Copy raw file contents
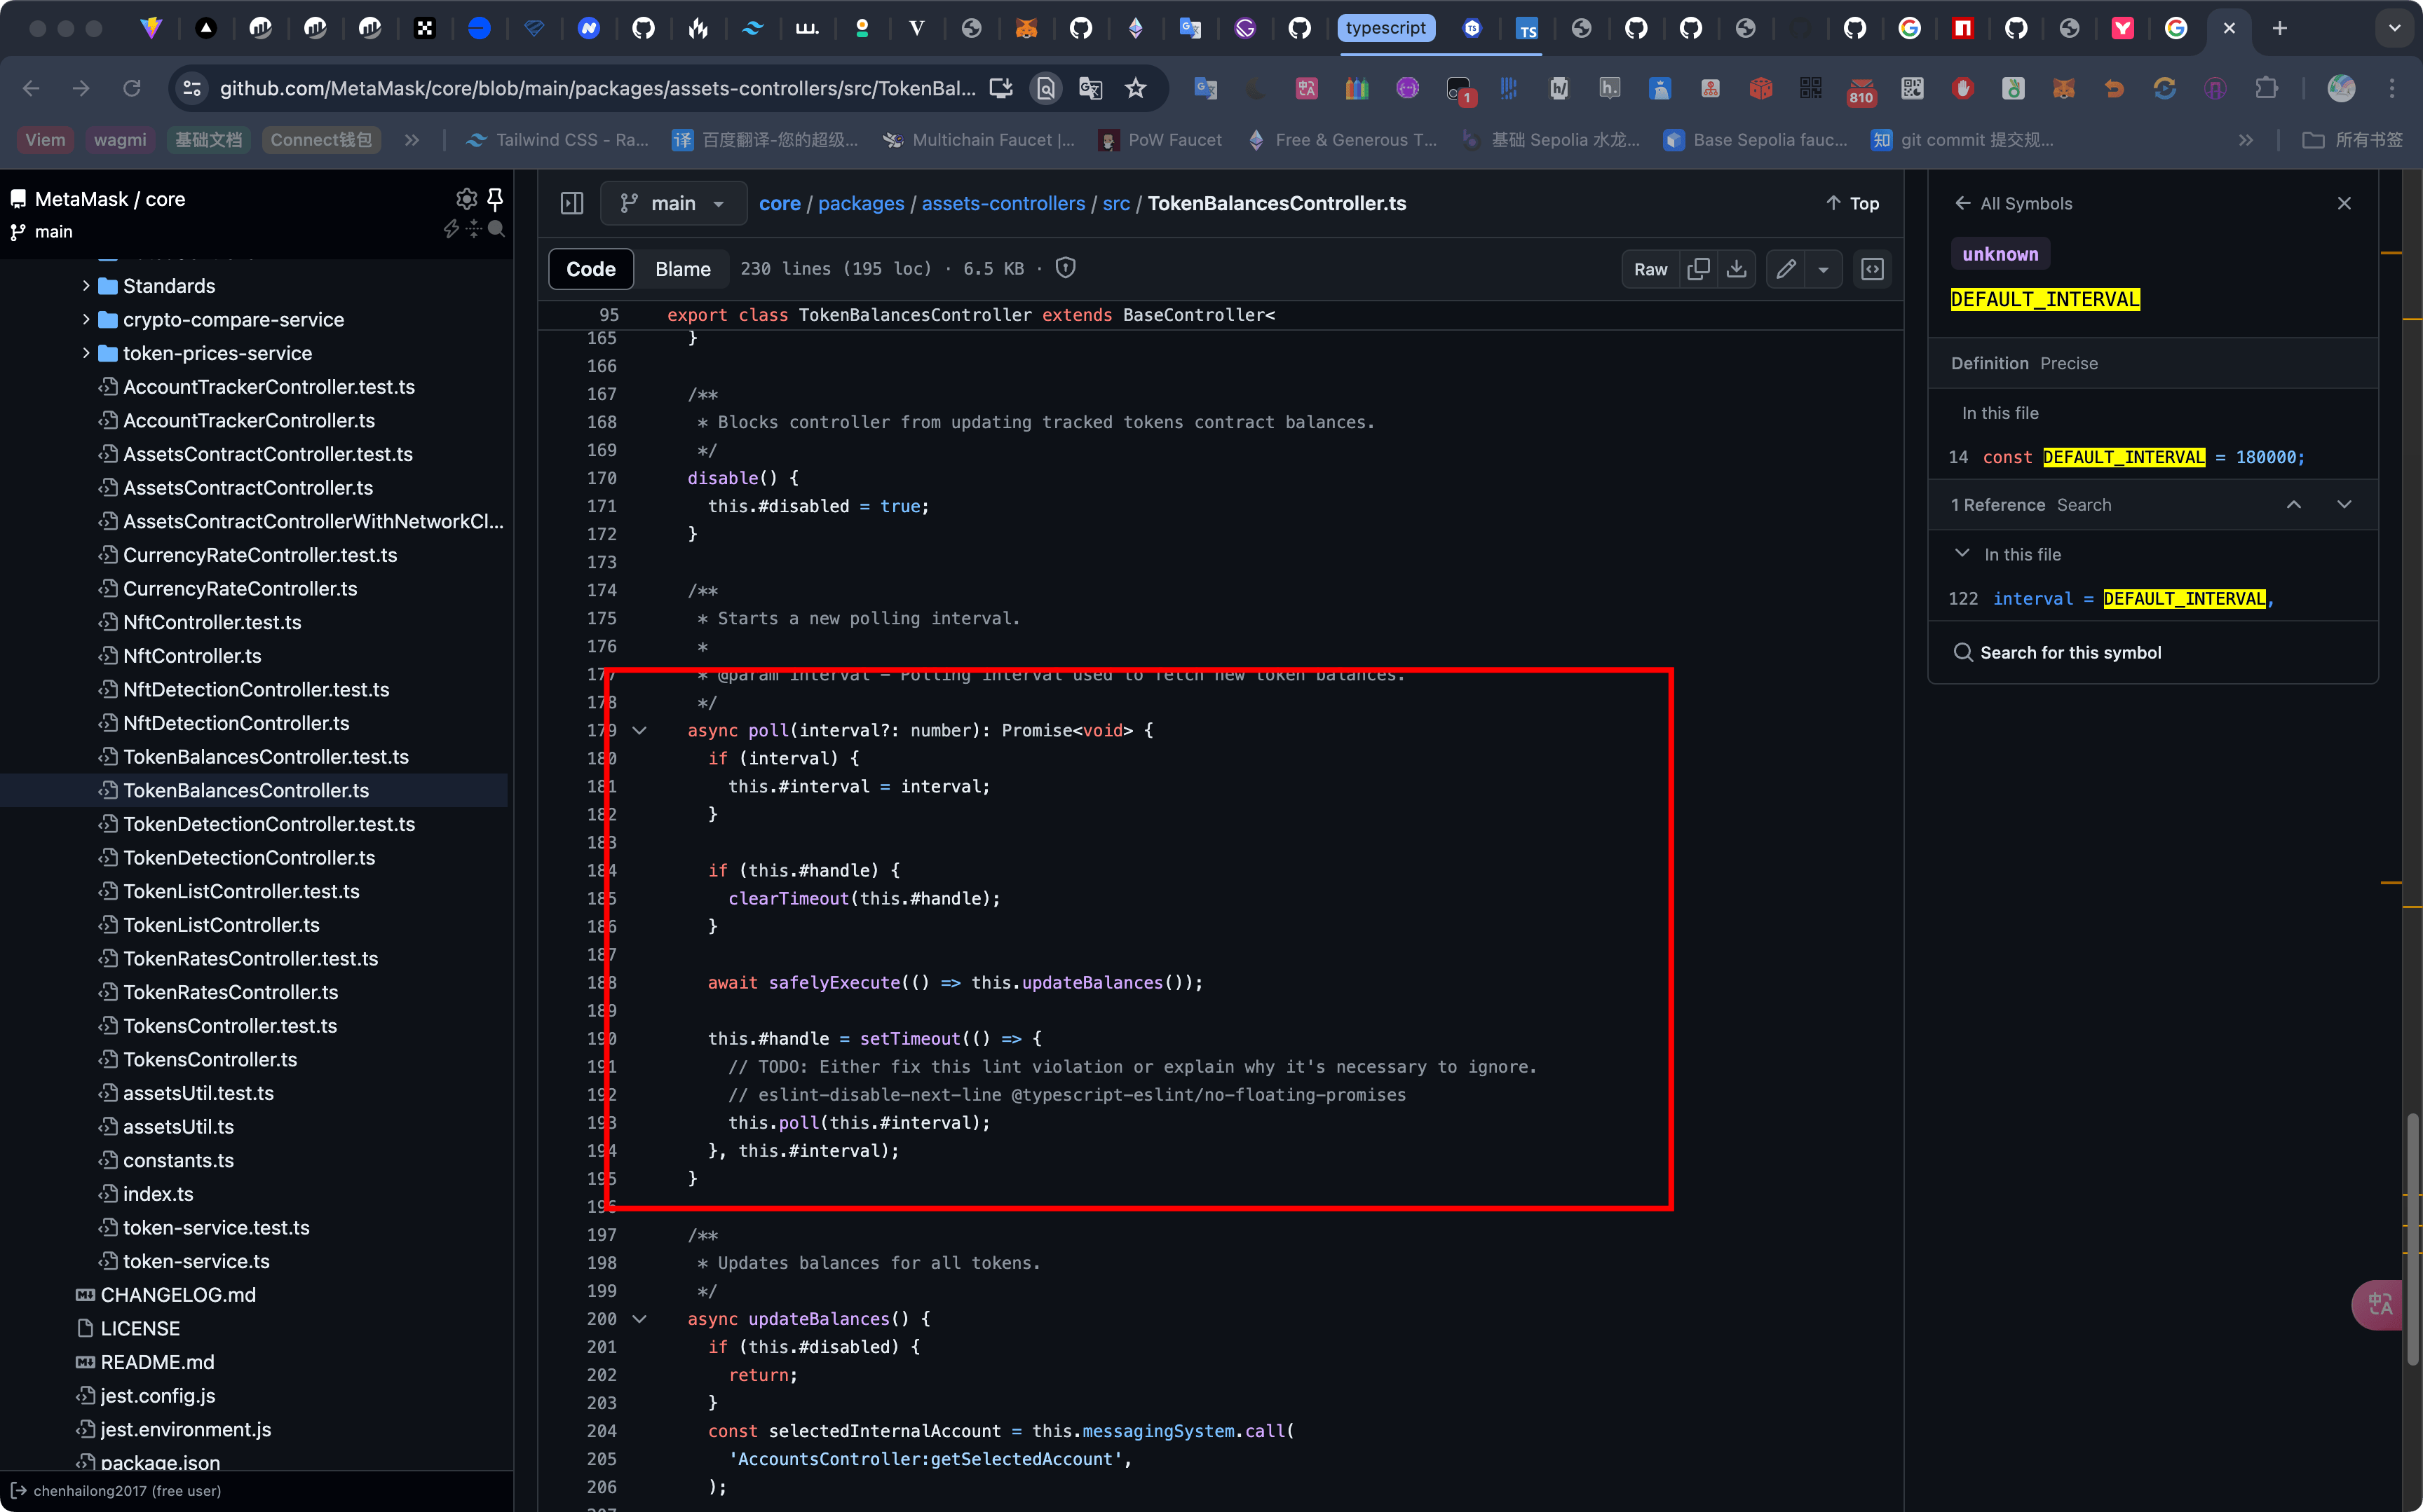Screen dimensions: 2423x1512 1697,269
